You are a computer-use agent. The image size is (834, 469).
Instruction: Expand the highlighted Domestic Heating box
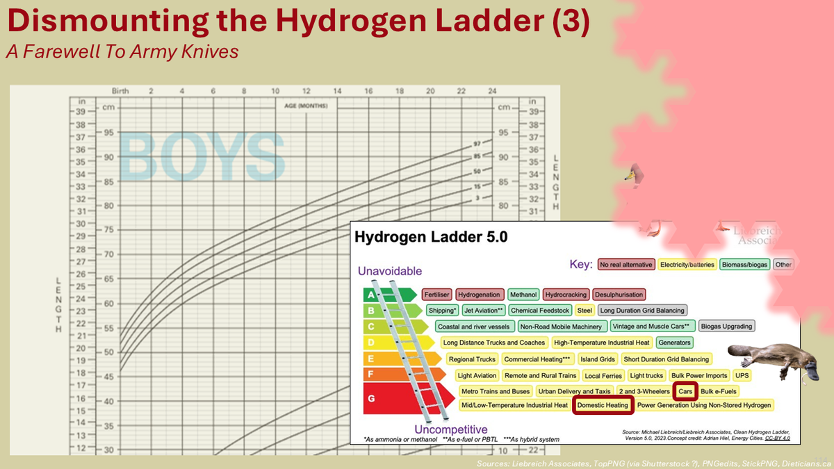[x=604, y=404]
